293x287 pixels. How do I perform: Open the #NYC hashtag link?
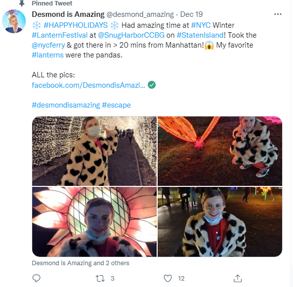tap(201, 25)
